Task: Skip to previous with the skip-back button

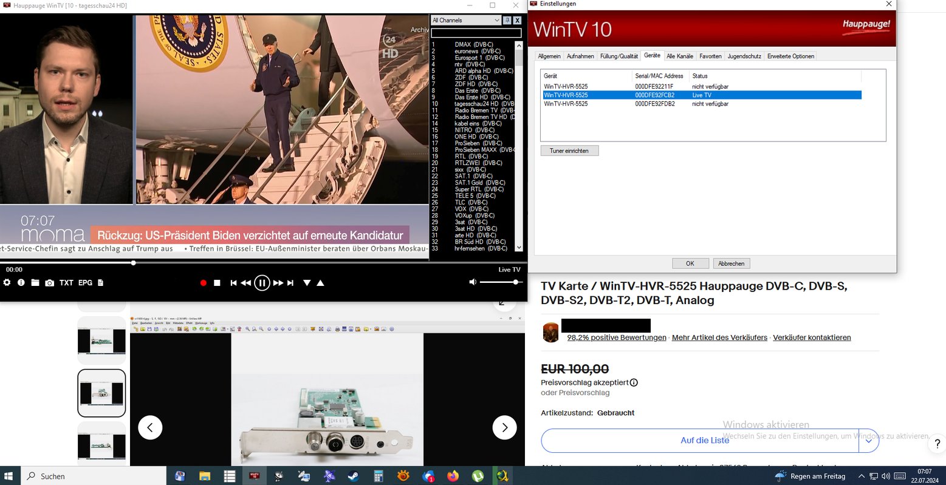Action: click(x=233, y=283)
